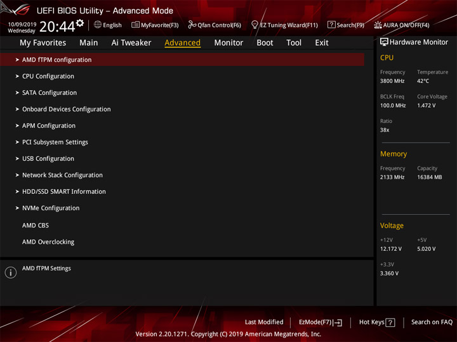Click BCLK Freq value 100.0 MHz
The width and height of the screenshot is (457, 342).
(x=393, y=106)
